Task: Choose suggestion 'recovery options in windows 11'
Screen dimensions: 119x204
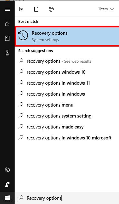Action: [67, 83]
